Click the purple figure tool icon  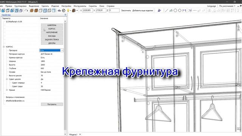159,11
